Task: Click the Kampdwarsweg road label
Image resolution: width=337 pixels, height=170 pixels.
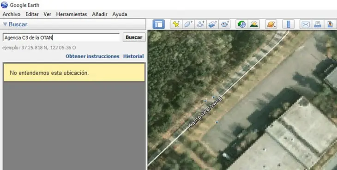Action: pos(205,113)
